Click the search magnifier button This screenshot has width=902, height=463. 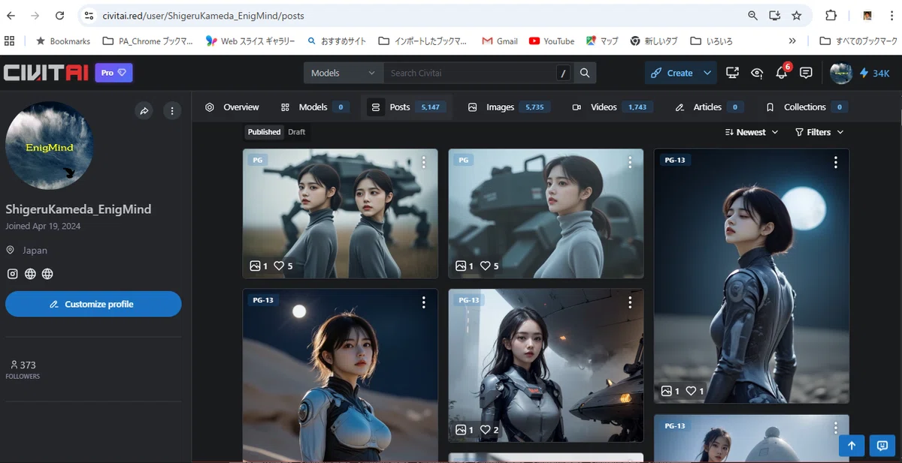[x=585, y=73]
